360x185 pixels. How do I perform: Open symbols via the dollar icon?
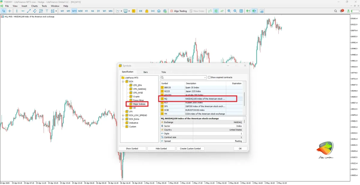[133, 11]
